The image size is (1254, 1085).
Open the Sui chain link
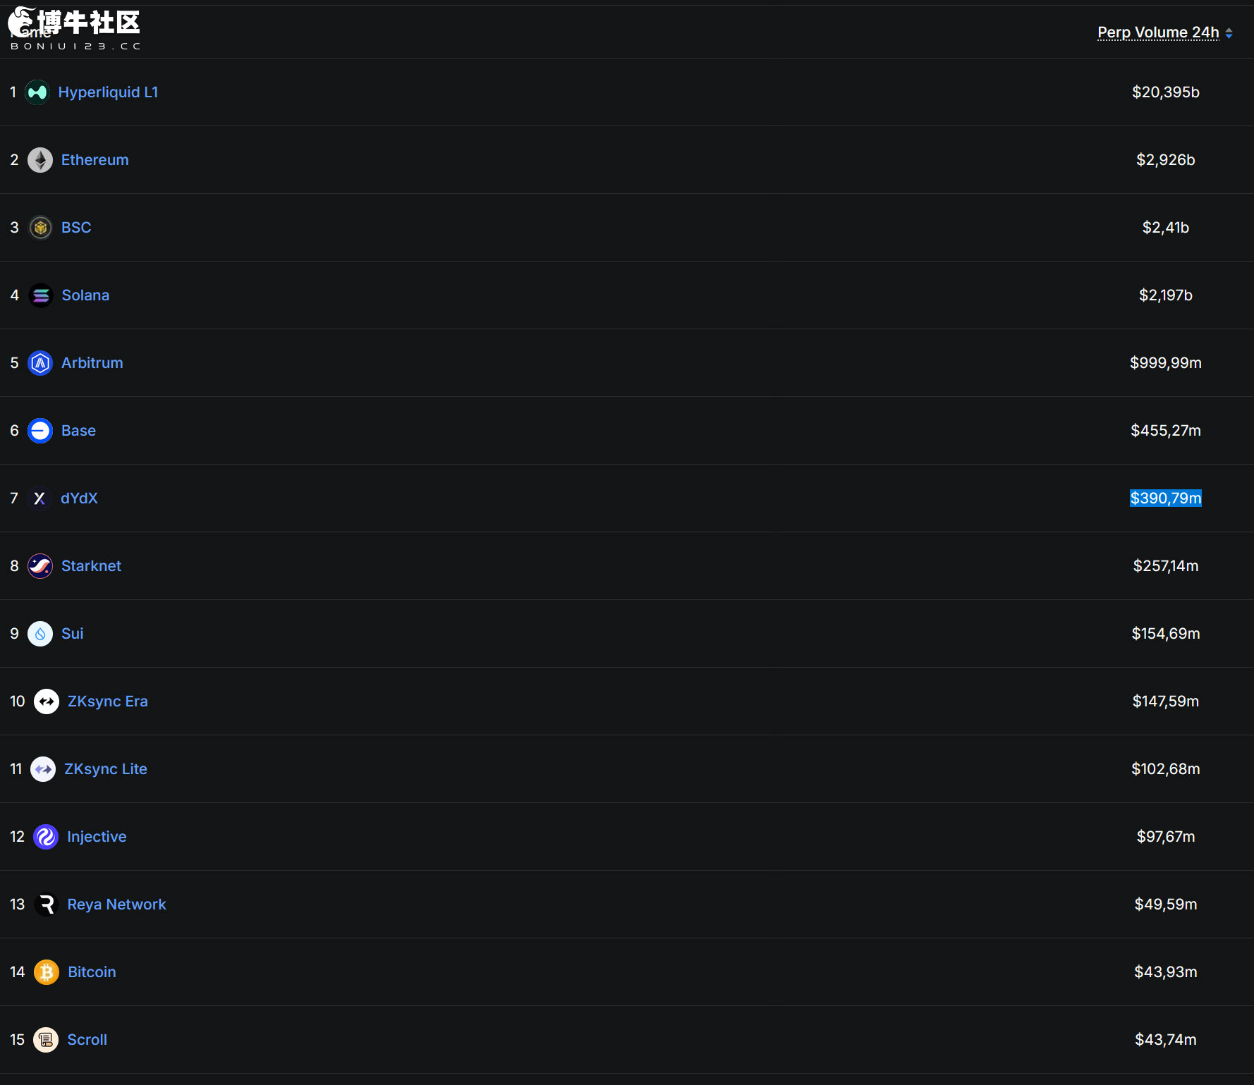(x=73, y=634)
